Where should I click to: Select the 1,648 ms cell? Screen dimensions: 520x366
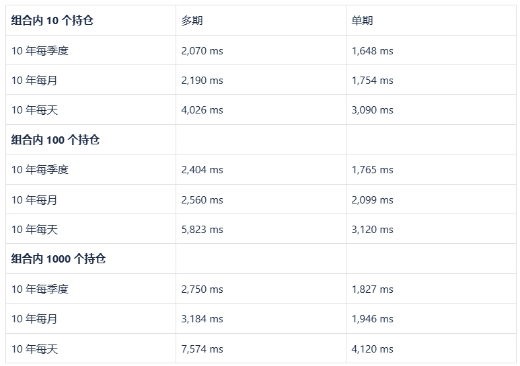431,50
